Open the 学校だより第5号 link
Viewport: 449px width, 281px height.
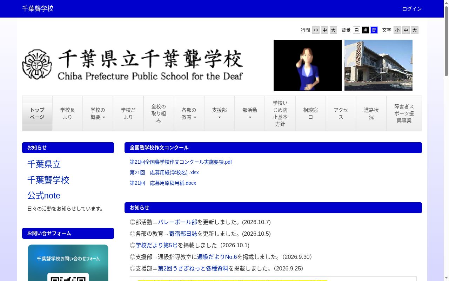[x=156, y=245]
